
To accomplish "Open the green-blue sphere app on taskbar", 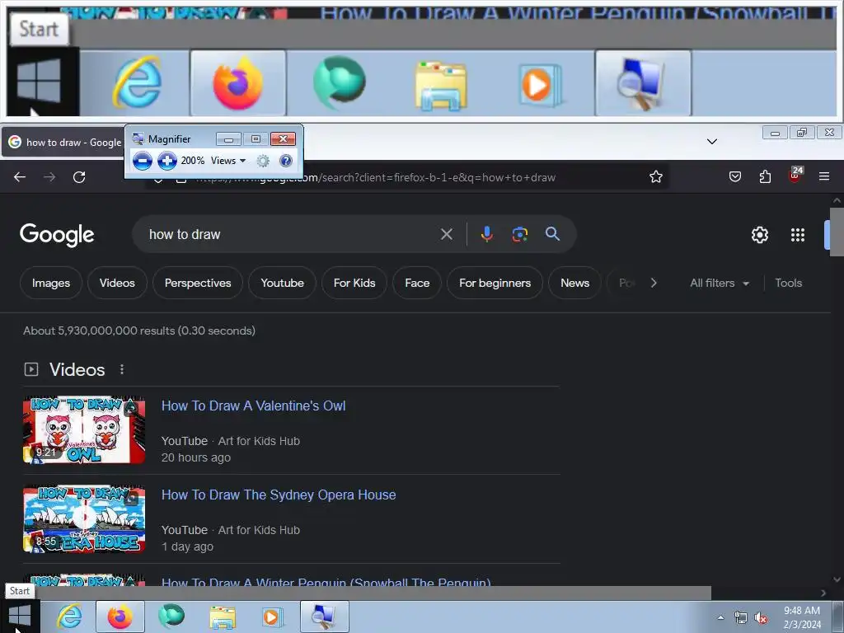I will click(x=171, y=617).
